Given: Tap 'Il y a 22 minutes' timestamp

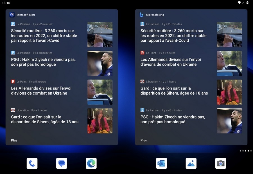Looking at the screenshot, I should 42,24.
